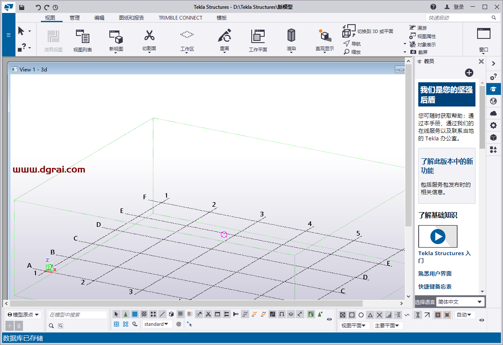Click the 工作平面 work plane icon
The height and width of the screenshot is (345, 503).
tap(258, 36)
